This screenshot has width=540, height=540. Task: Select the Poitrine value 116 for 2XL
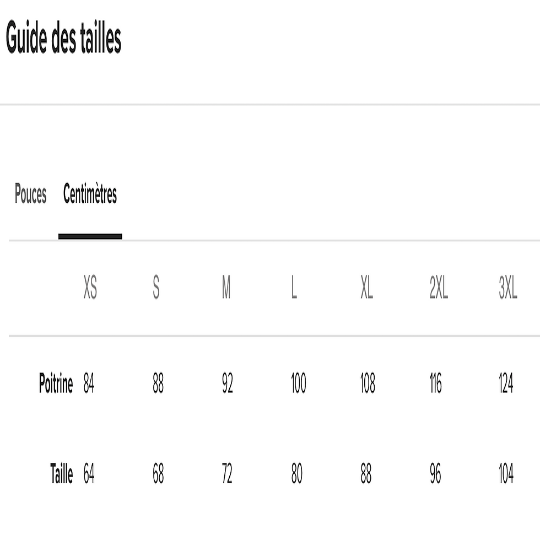click(436, 383)
